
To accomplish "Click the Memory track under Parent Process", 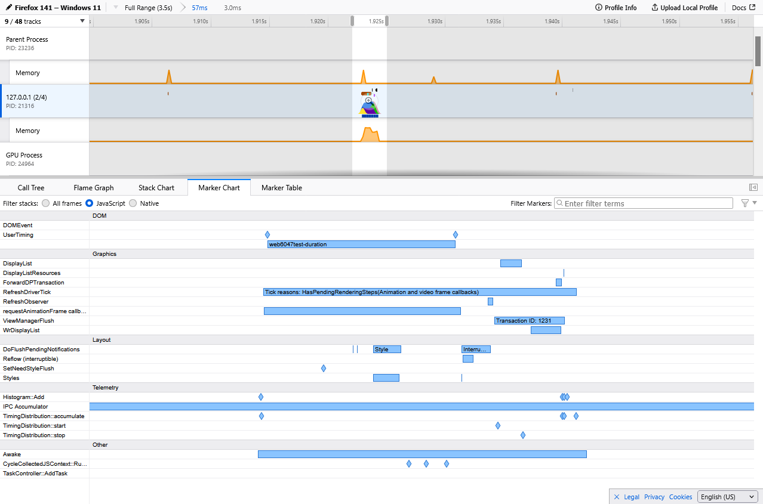I will tap(50, 73).
